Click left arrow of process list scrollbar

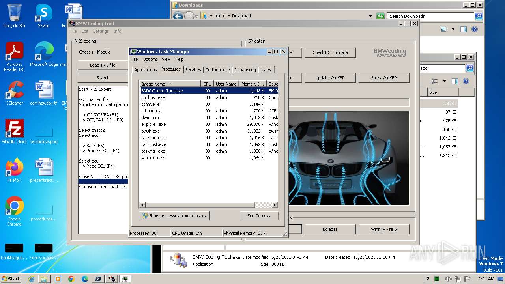click(x=142, y=205)
